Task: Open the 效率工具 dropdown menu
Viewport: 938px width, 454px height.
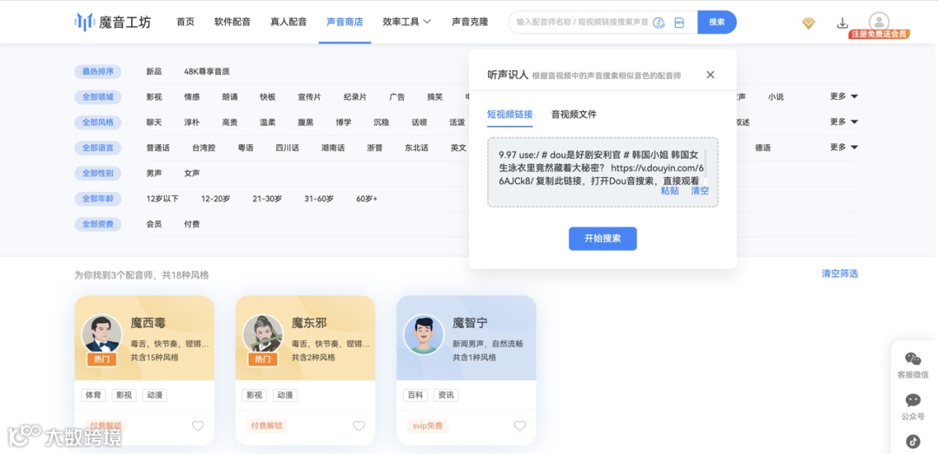Action: click(406, 22)
